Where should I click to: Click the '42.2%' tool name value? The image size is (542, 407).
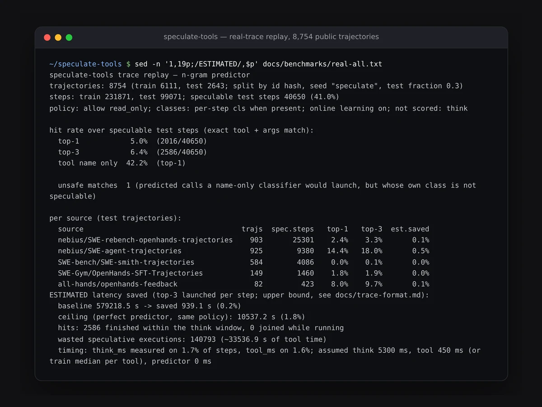click(x=137, y=163)
